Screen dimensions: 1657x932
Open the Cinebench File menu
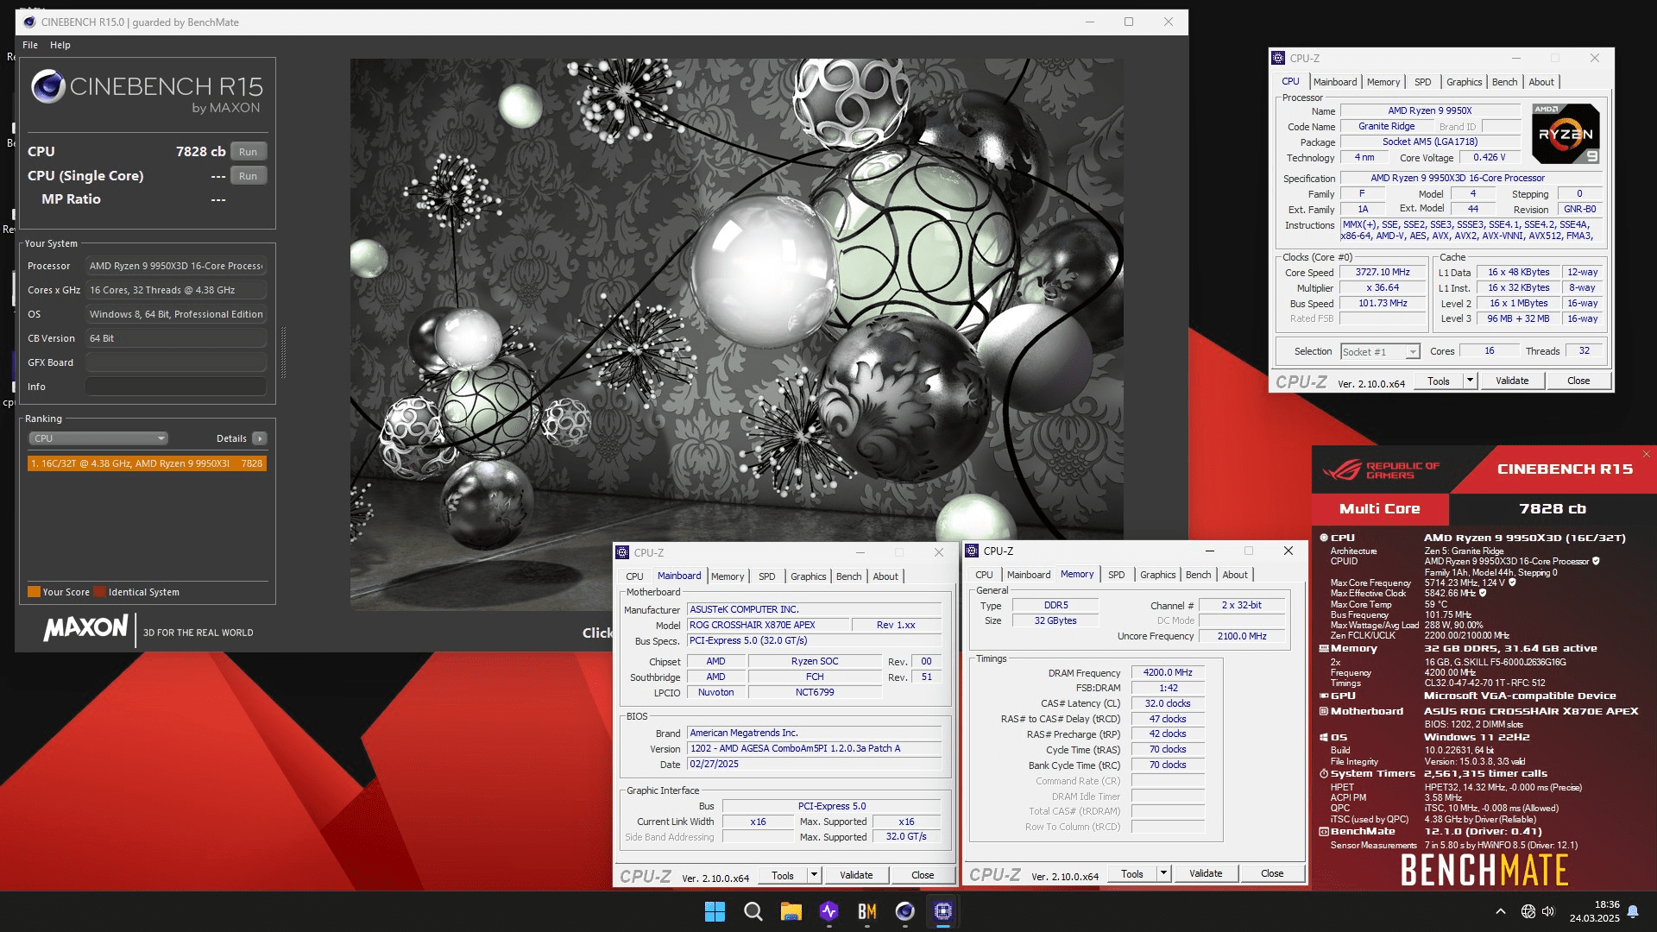30,45
